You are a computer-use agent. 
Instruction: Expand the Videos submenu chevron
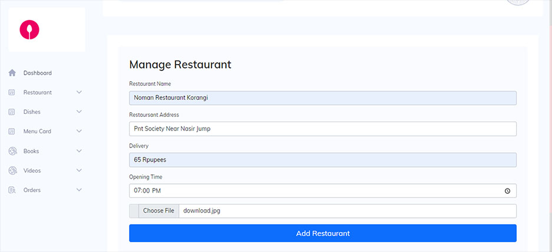[x=79, y=170]
